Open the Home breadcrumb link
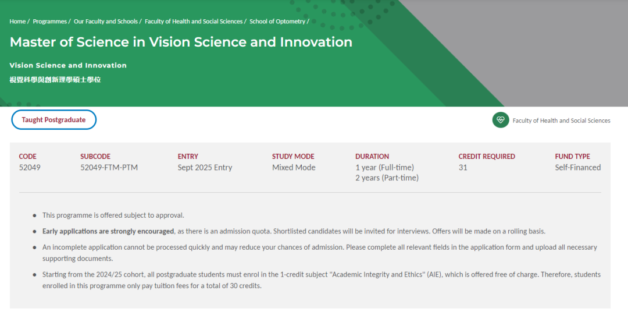 pyautogui.click(x=17, y=22)
